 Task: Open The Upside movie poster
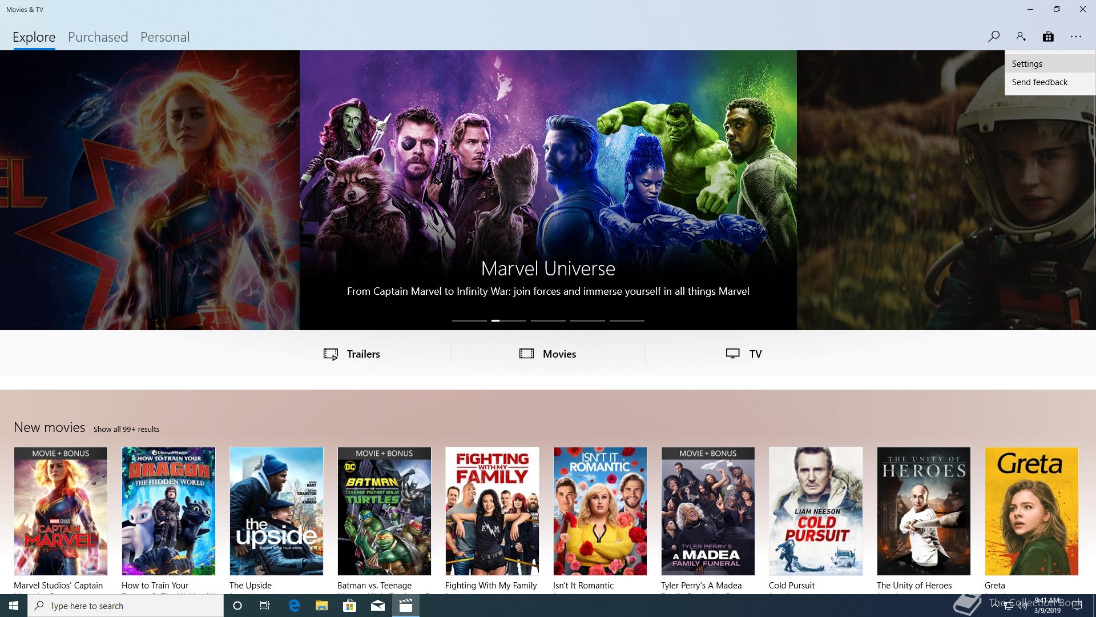pos(276,511)
